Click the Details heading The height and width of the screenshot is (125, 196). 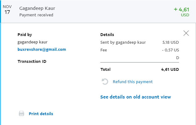click(x=107, y=35)
